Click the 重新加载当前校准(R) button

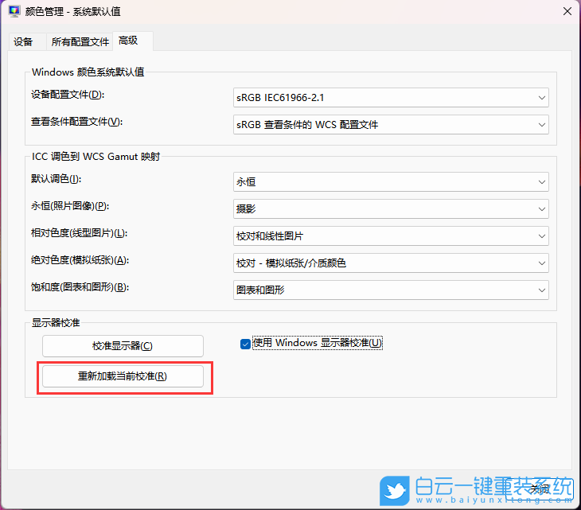(x=123, y=376)
